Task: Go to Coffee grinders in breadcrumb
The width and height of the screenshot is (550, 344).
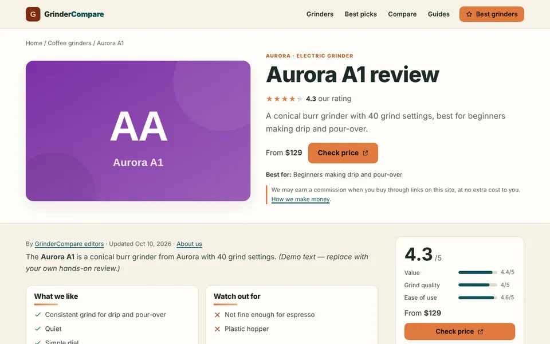Action: click(69, 43)
